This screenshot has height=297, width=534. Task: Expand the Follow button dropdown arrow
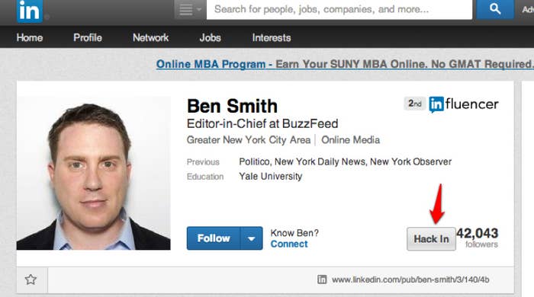(252, 238)
